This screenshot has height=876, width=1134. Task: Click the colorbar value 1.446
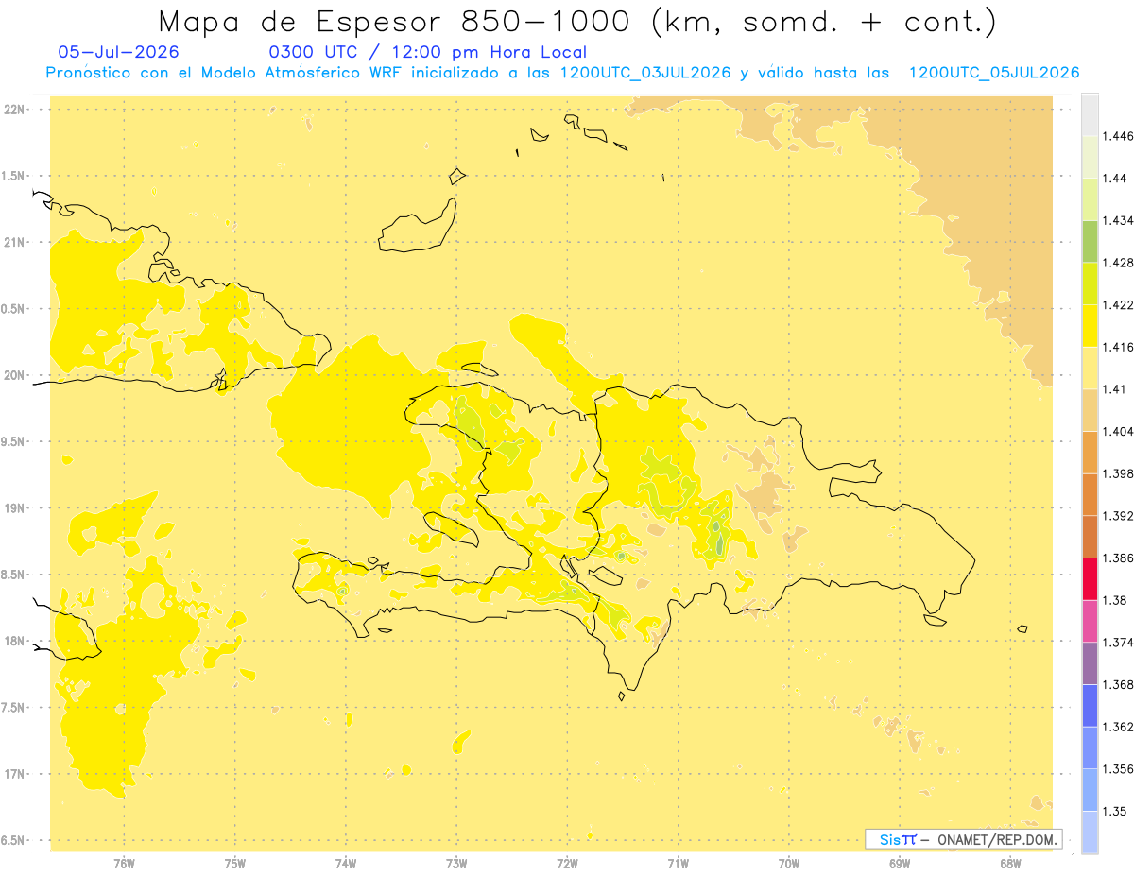1117,136
